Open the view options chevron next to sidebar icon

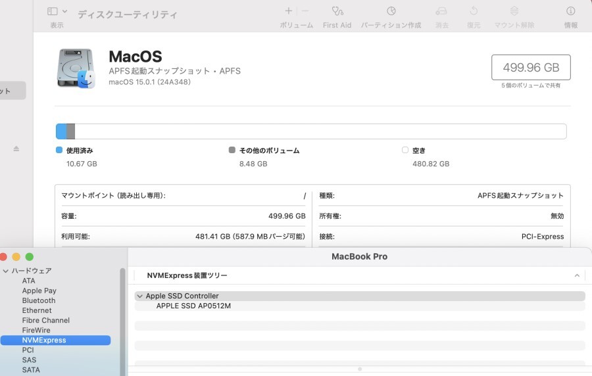[65, 11]
